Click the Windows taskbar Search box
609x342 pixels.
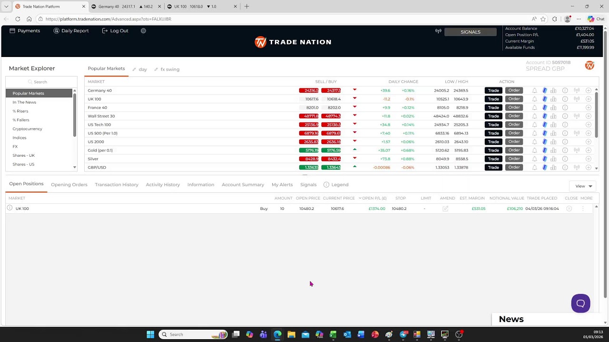tap(193, 334)
